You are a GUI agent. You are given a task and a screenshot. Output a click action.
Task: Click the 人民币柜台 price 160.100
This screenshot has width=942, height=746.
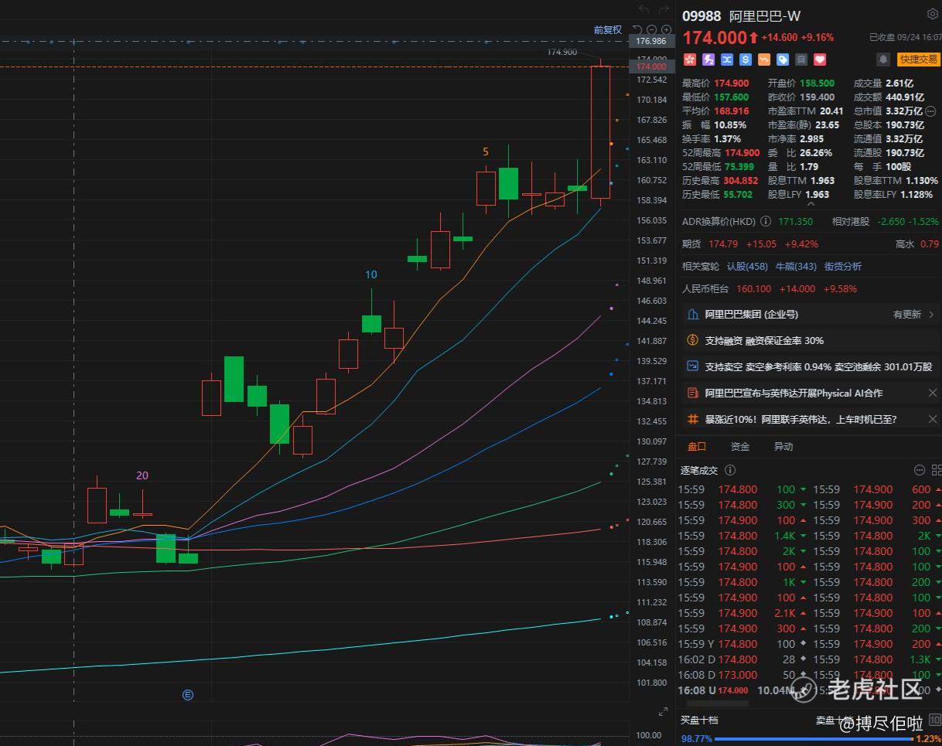click(753, 289)
